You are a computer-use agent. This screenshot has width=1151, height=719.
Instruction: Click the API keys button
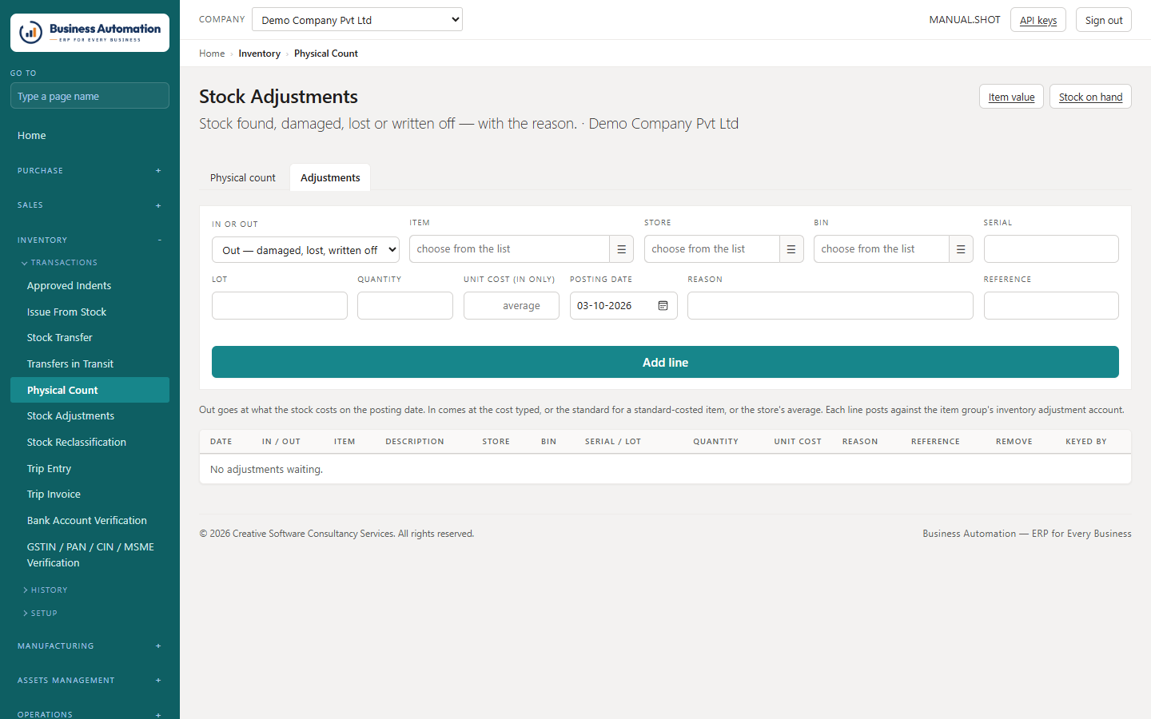pos(1038,20)
